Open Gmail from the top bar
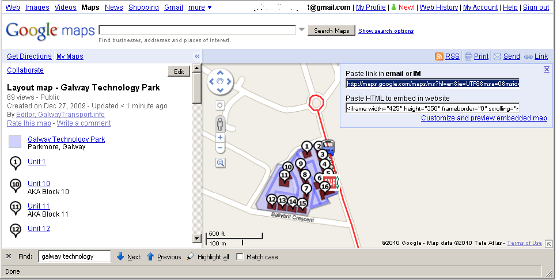557x280 pixels. (174, 7)
